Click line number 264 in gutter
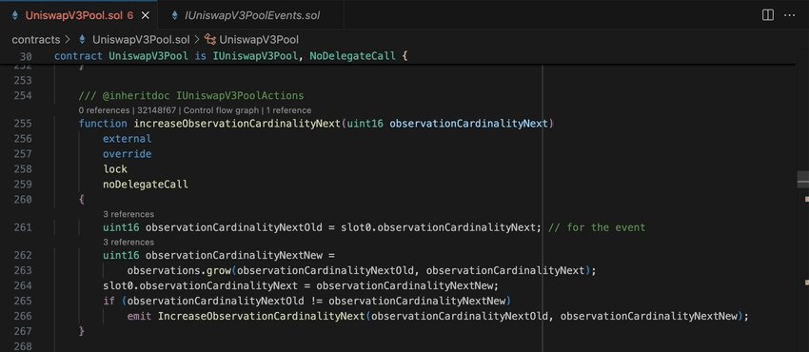The image size is (809, 352). 23,285
